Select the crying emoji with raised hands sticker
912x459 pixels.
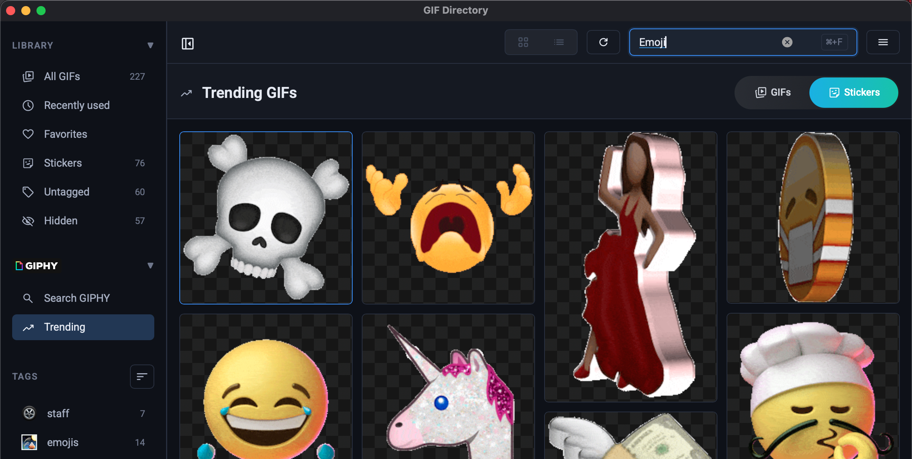[448, 218]
